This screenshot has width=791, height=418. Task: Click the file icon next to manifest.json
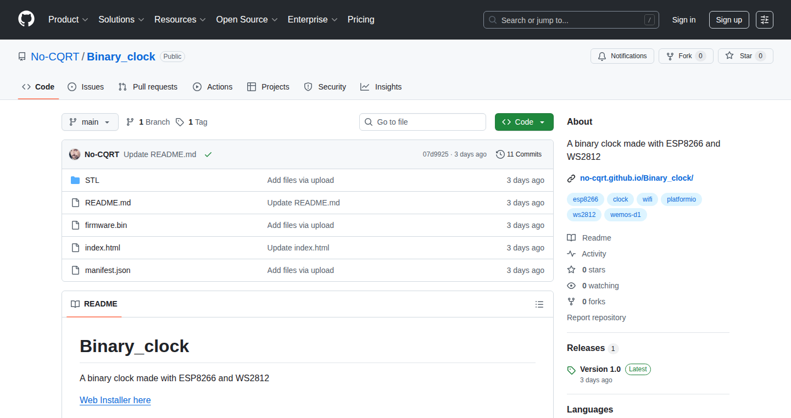75,270
